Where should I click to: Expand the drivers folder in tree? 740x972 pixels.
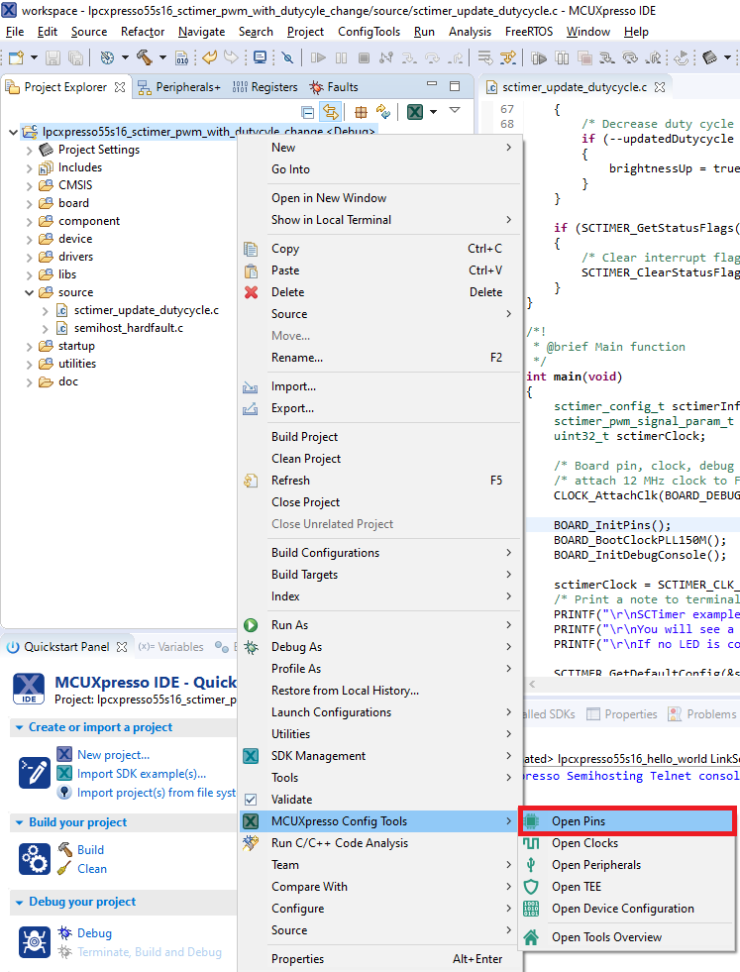[x=30, y=257]
